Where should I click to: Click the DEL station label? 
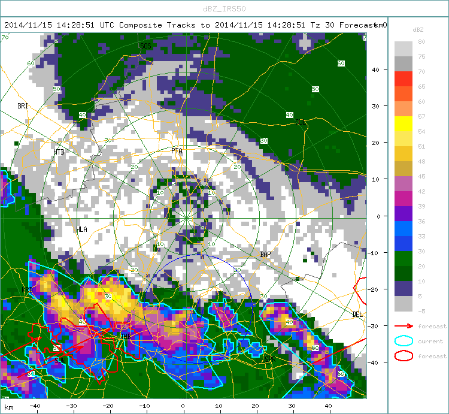[357, 315]
